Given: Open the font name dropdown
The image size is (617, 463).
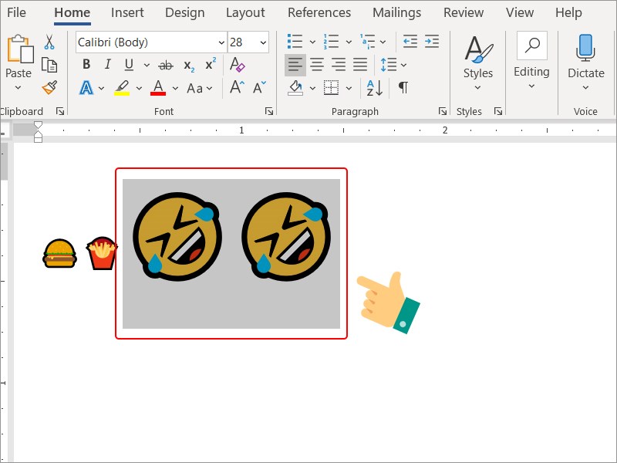Looking at the screenshot, I should tap(222, 42).
